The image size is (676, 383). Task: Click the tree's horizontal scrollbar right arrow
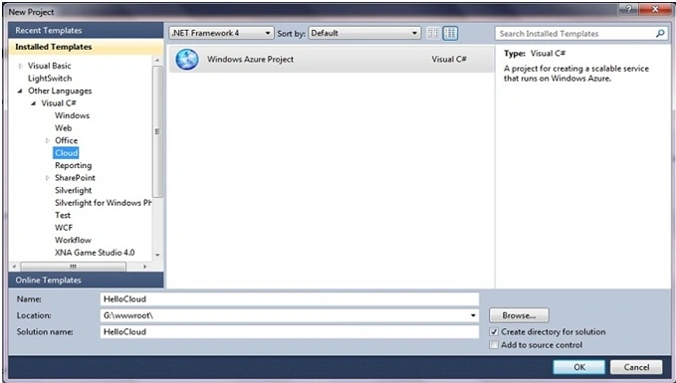tap(145, 267)
